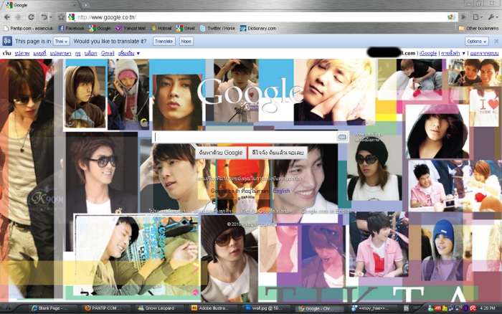
Task: Open the Dictionary.com bookmark
Action: click(x=258, y=28)
